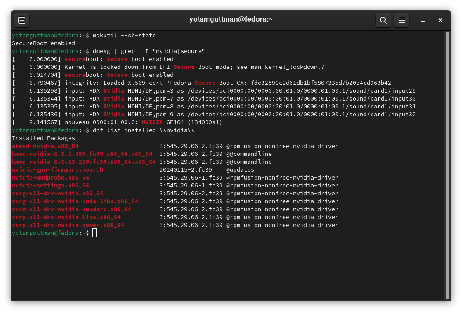The height and width of the screenshot is (313, 462).
Task: Click the '@updates' repository label
Action: coord(240,170)
